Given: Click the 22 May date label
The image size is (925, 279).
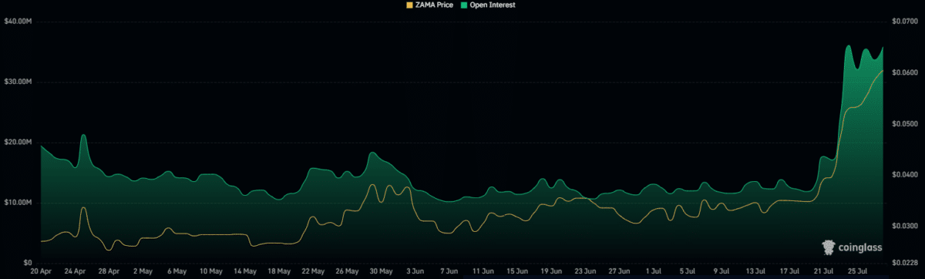Looking at the screenshot, I should 312,271.
